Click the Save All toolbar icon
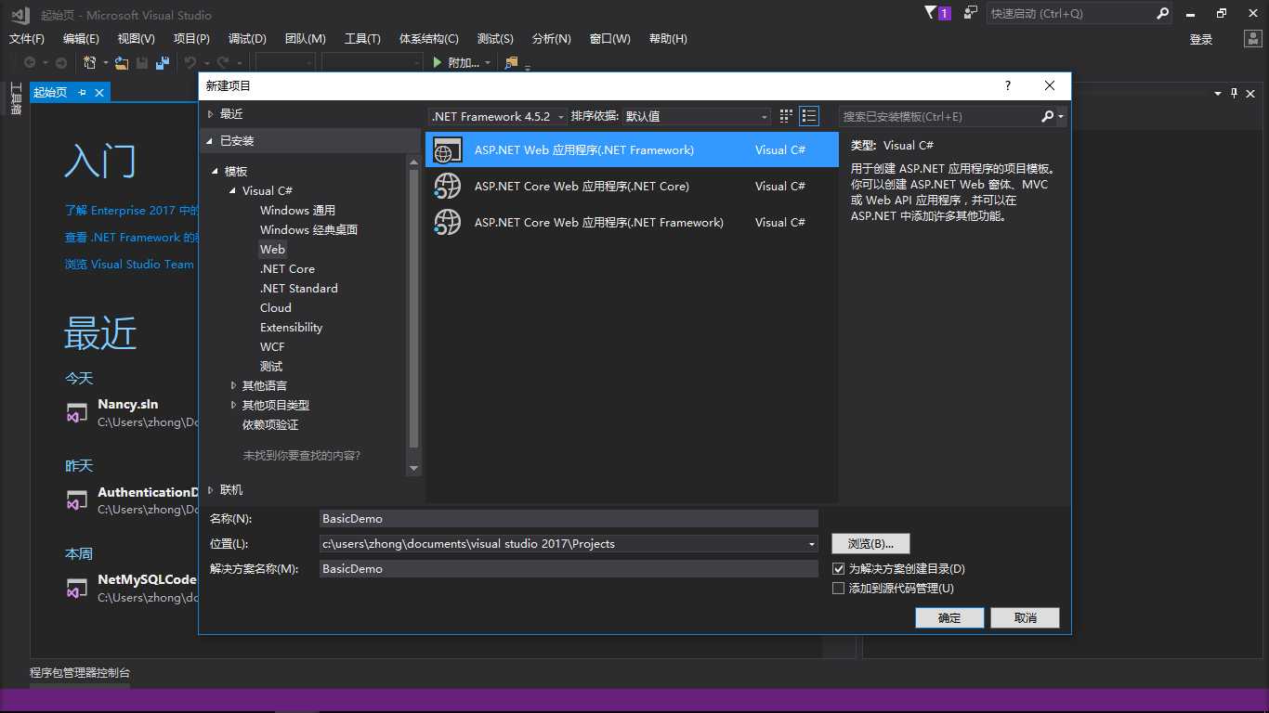Screen dimensions: 1269x713 click(163, 62)
